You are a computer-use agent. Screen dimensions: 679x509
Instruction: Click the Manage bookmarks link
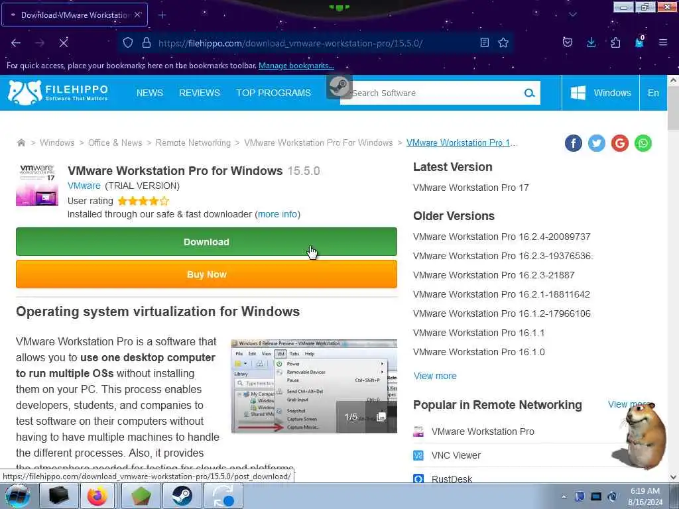point(296,66)
